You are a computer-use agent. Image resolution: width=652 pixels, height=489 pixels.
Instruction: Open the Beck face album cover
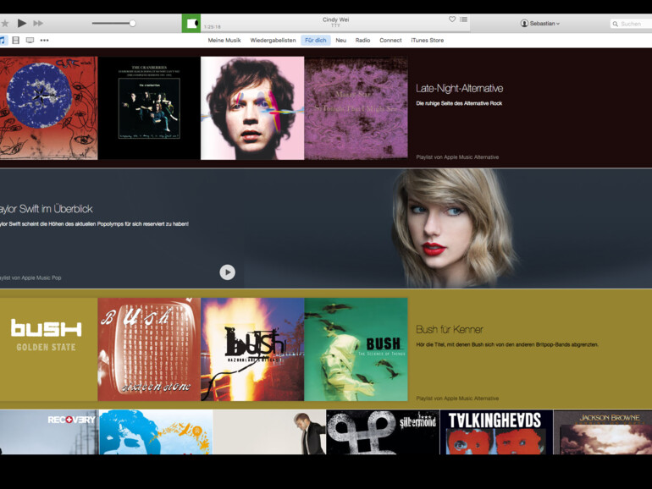[x=252, y=108]
